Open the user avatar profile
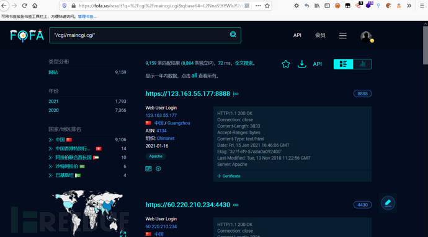Image resolution: width=428 pixels, height=237 pixels. [366, 37]
